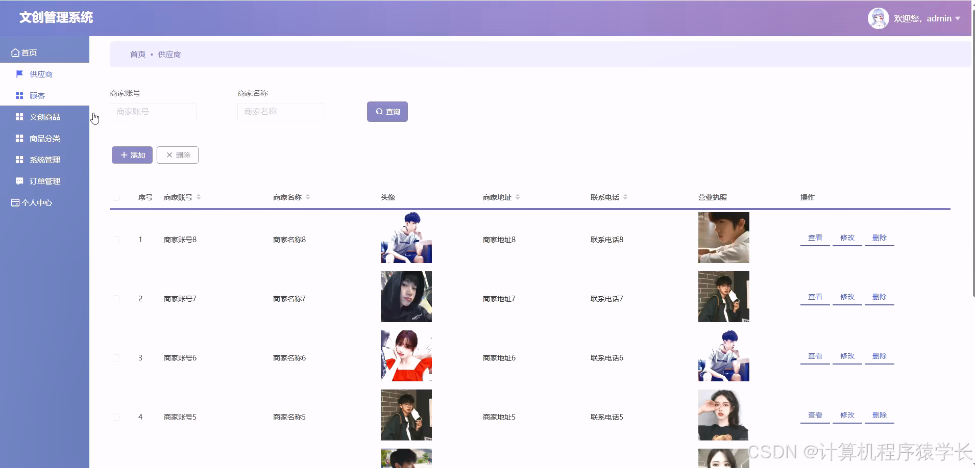Click 查看 for 商家账号6
Image resolution: width=975 pixels, height=468 pixels.
coord(815,356)
